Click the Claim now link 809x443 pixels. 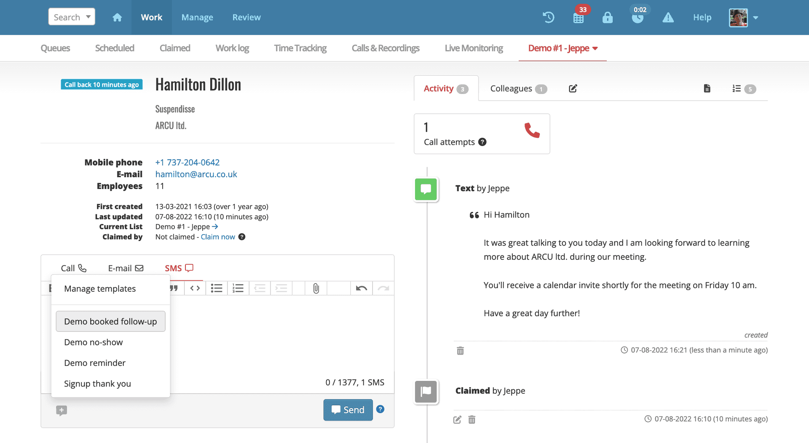click(218, 237)
